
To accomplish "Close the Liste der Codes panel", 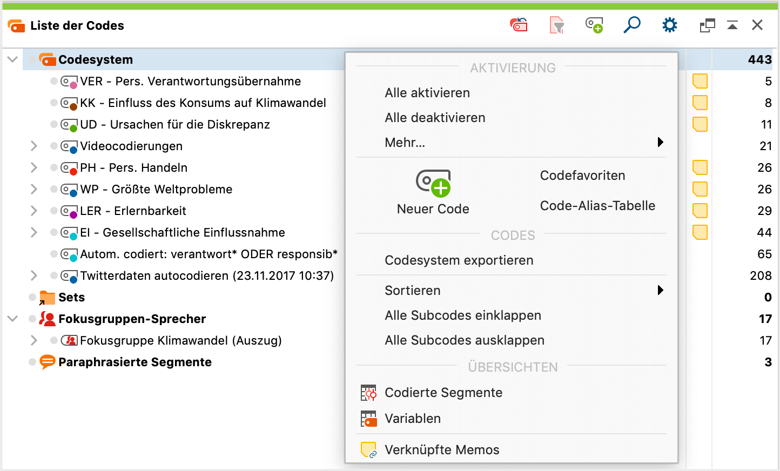I will [x=757, y=25].
